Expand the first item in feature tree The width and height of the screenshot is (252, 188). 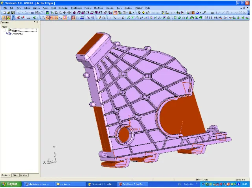coord(5,30)
